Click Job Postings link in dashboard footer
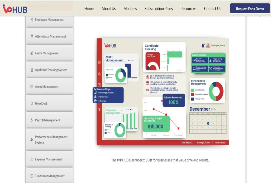The width and height of the screenshot is (271, 183). pyautogui.click(x=220, y=143)
